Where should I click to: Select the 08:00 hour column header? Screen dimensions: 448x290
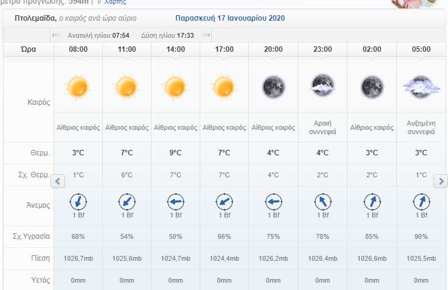pos(78,49)
